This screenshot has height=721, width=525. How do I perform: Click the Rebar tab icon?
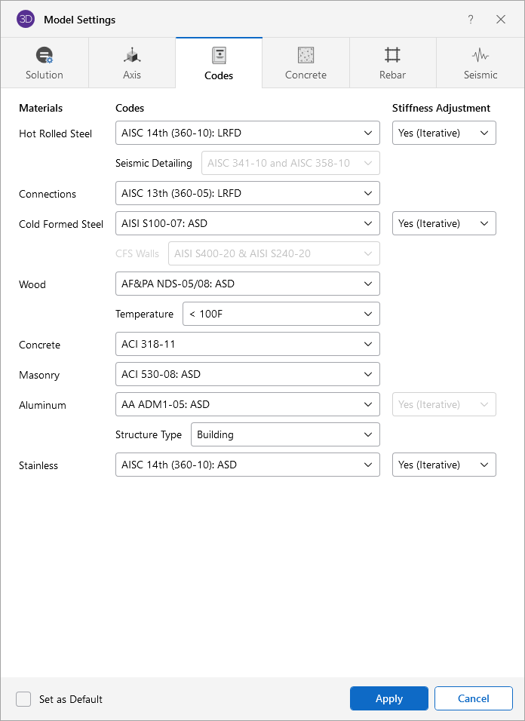click(392, 55)
